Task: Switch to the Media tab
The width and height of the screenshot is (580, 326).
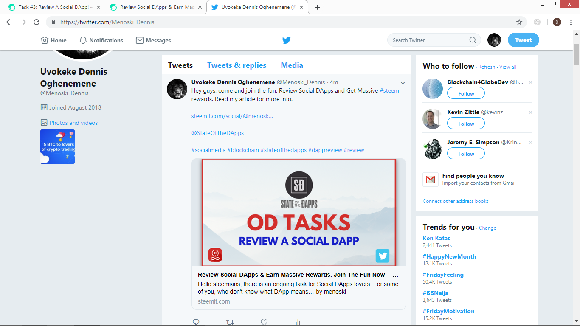Action: [292, 65]
